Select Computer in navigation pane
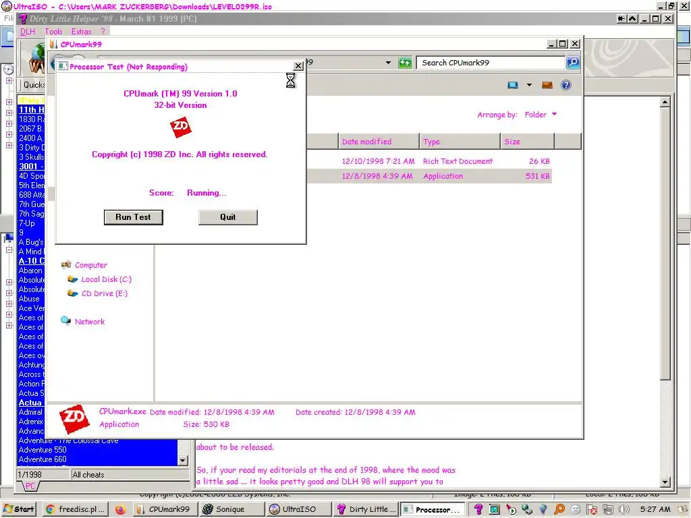691x518 pixels. tap(91, 265)
